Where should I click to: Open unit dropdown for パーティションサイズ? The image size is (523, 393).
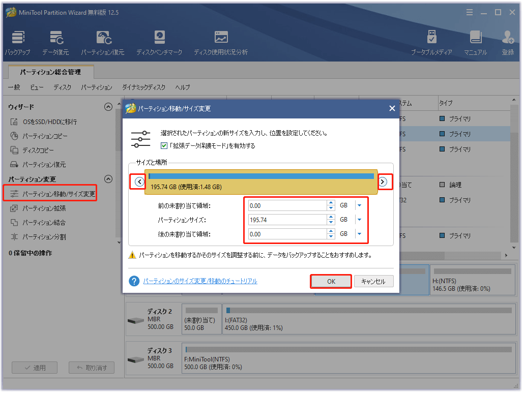(359, 220)
